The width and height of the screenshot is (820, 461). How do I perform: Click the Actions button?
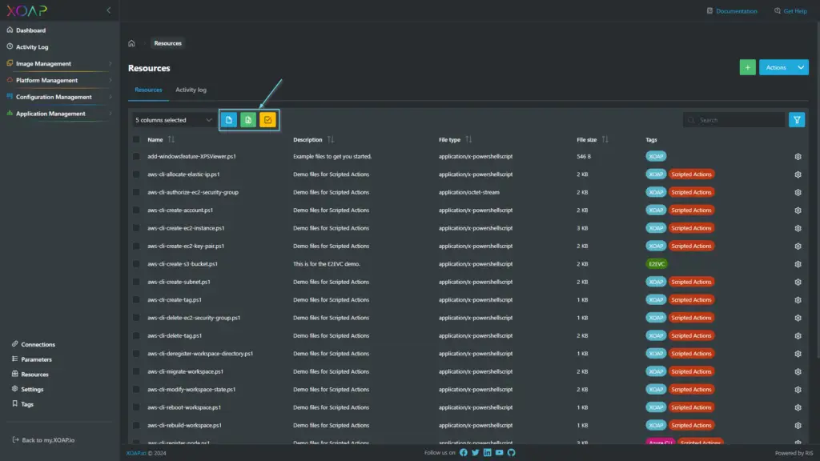point(776,67)
